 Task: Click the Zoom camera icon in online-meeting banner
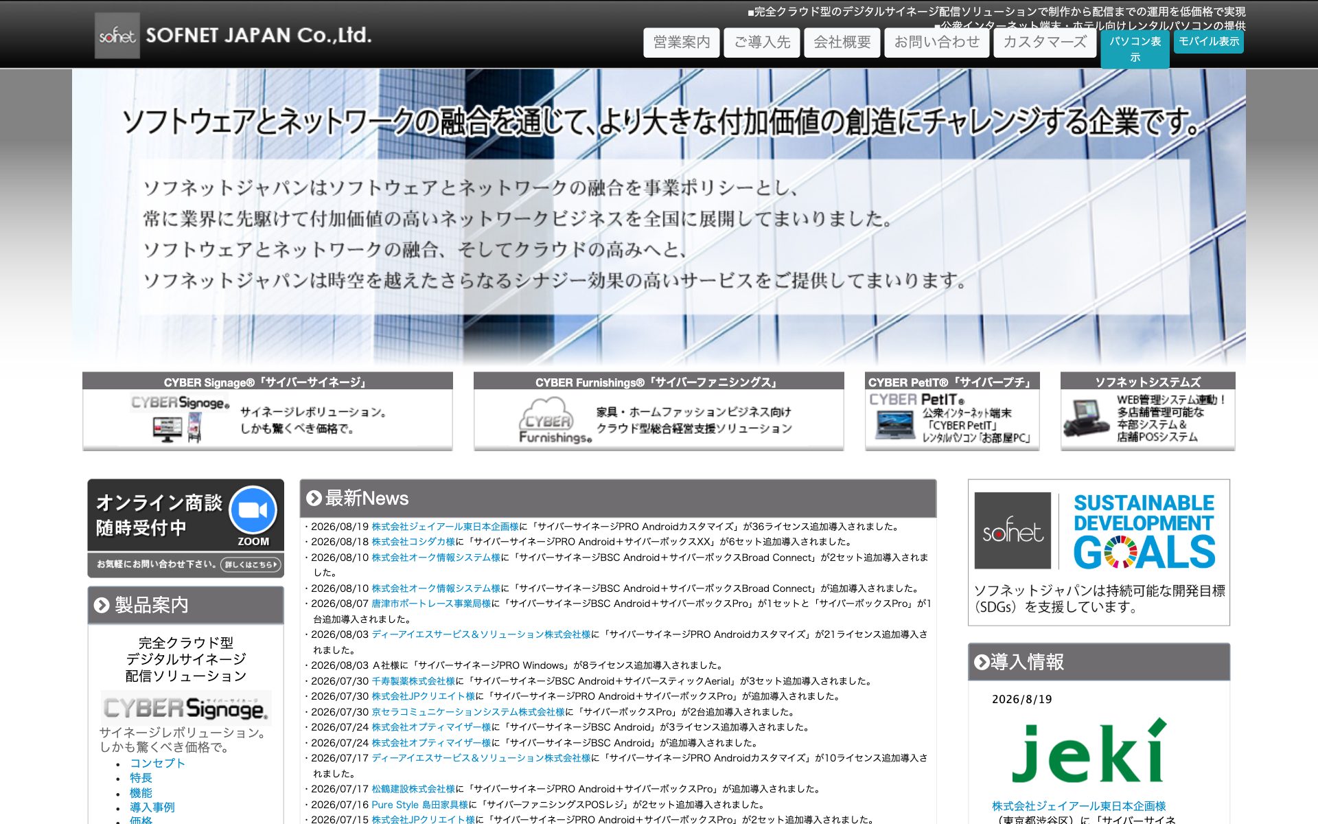tap(253, 510)
